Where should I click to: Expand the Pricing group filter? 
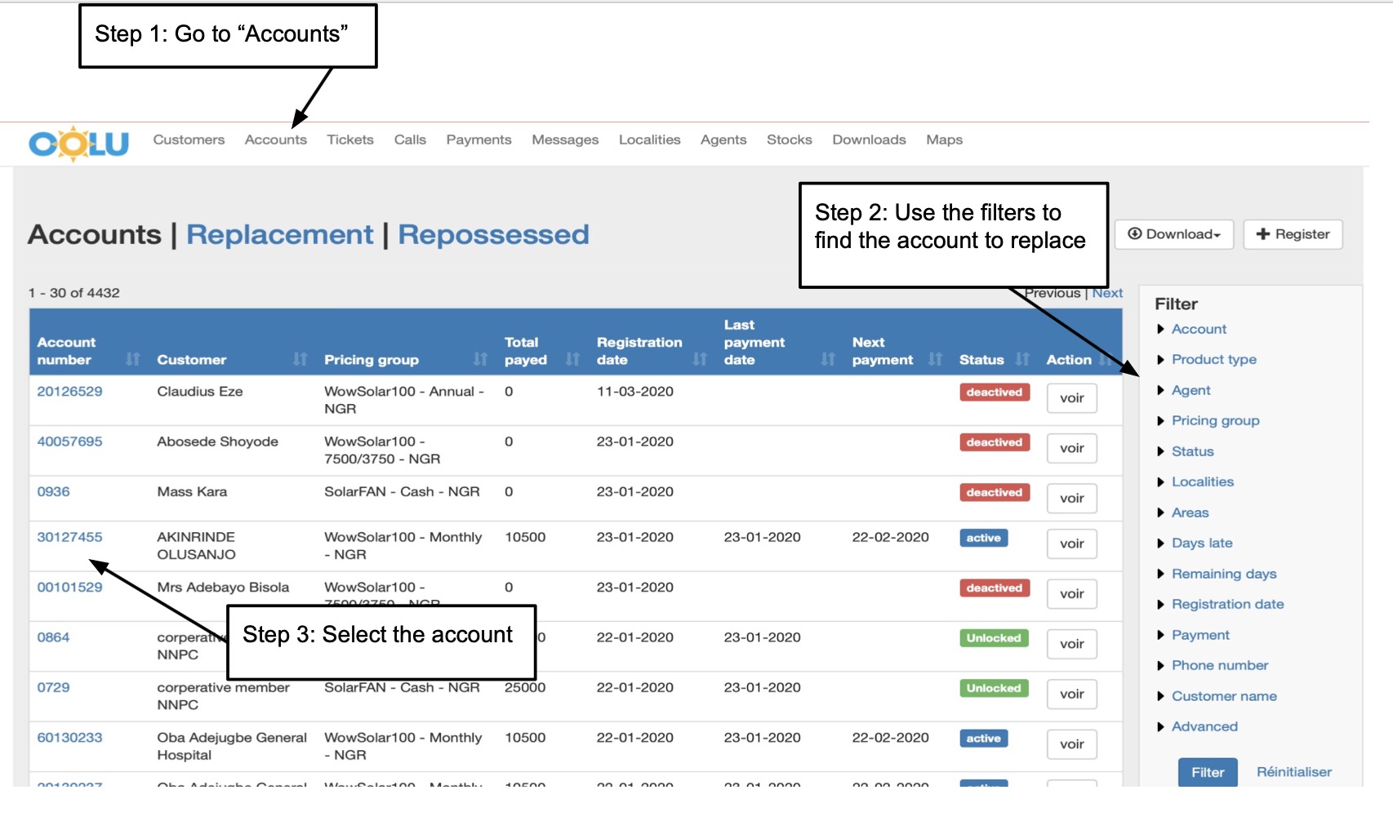coord(1215,420)
